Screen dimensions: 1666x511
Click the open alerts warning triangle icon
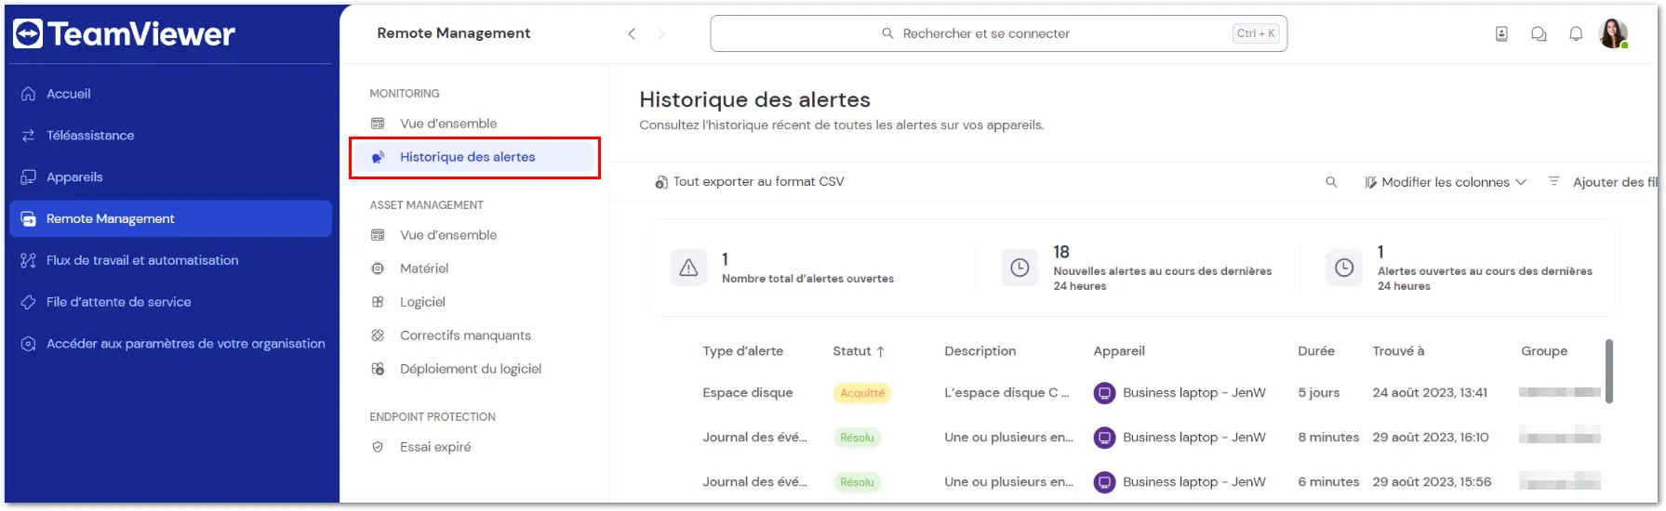[x=688, y=269]
